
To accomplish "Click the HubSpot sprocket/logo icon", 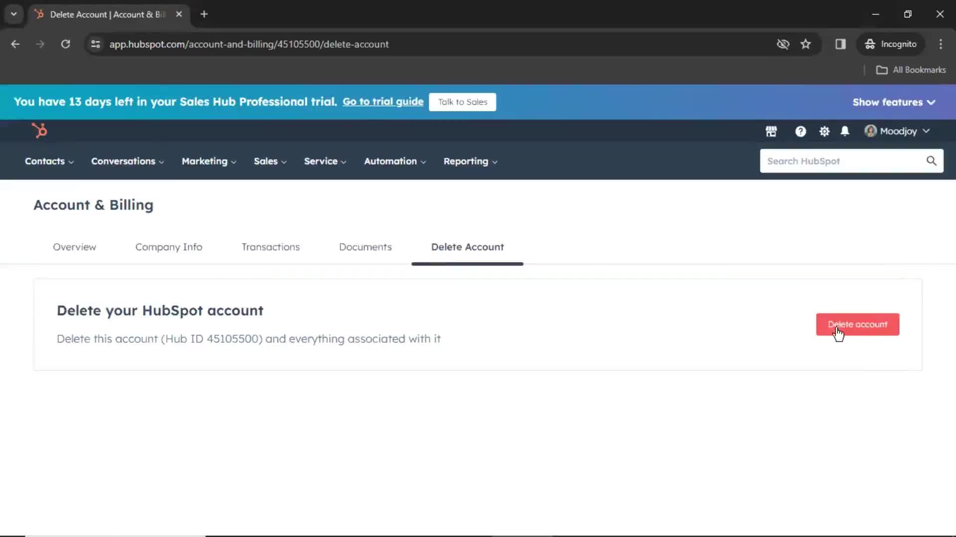I will click(39, 130).
